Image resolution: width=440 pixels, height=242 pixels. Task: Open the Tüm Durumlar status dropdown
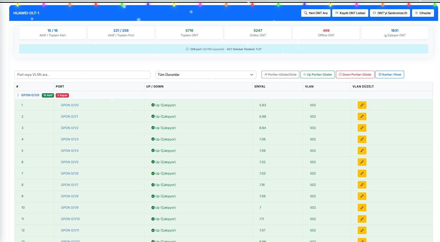[x=206, y=75]
